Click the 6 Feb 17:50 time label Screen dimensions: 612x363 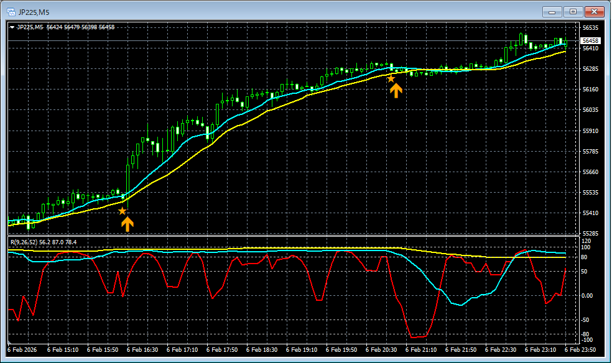pyautogui.click(x=221, y=350)
